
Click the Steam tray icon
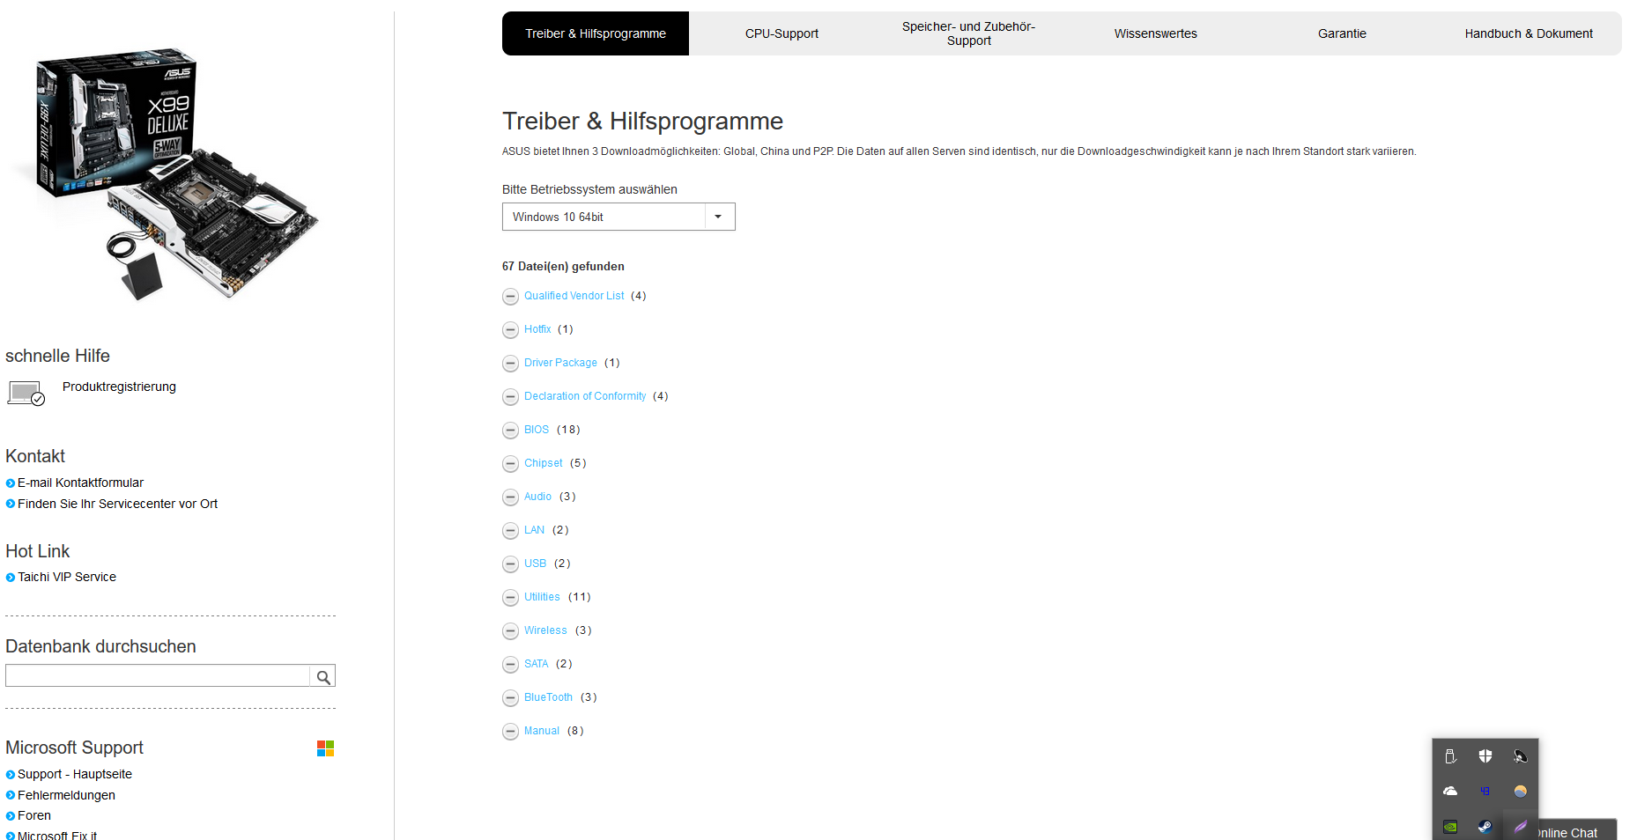(x=1485, y=827)
